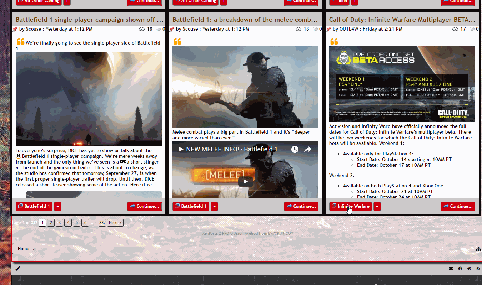Go to page 2 in the pagination
Screen dimensions: 482x285
point(51,223)
